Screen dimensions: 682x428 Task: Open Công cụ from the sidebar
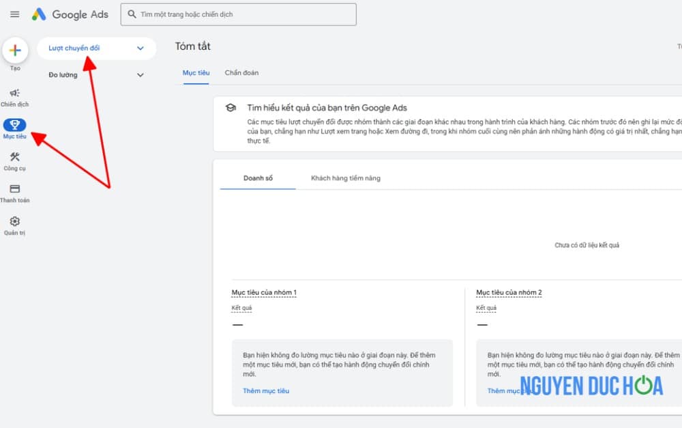click(14, 158)
